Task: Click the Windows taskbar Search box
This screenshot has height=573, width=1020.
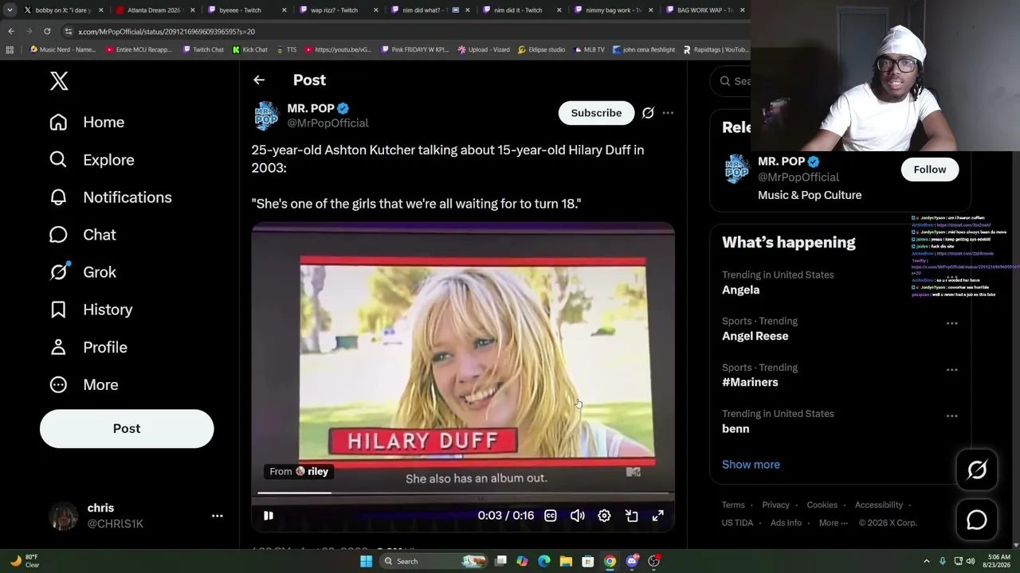Action: tap(433, 561)
